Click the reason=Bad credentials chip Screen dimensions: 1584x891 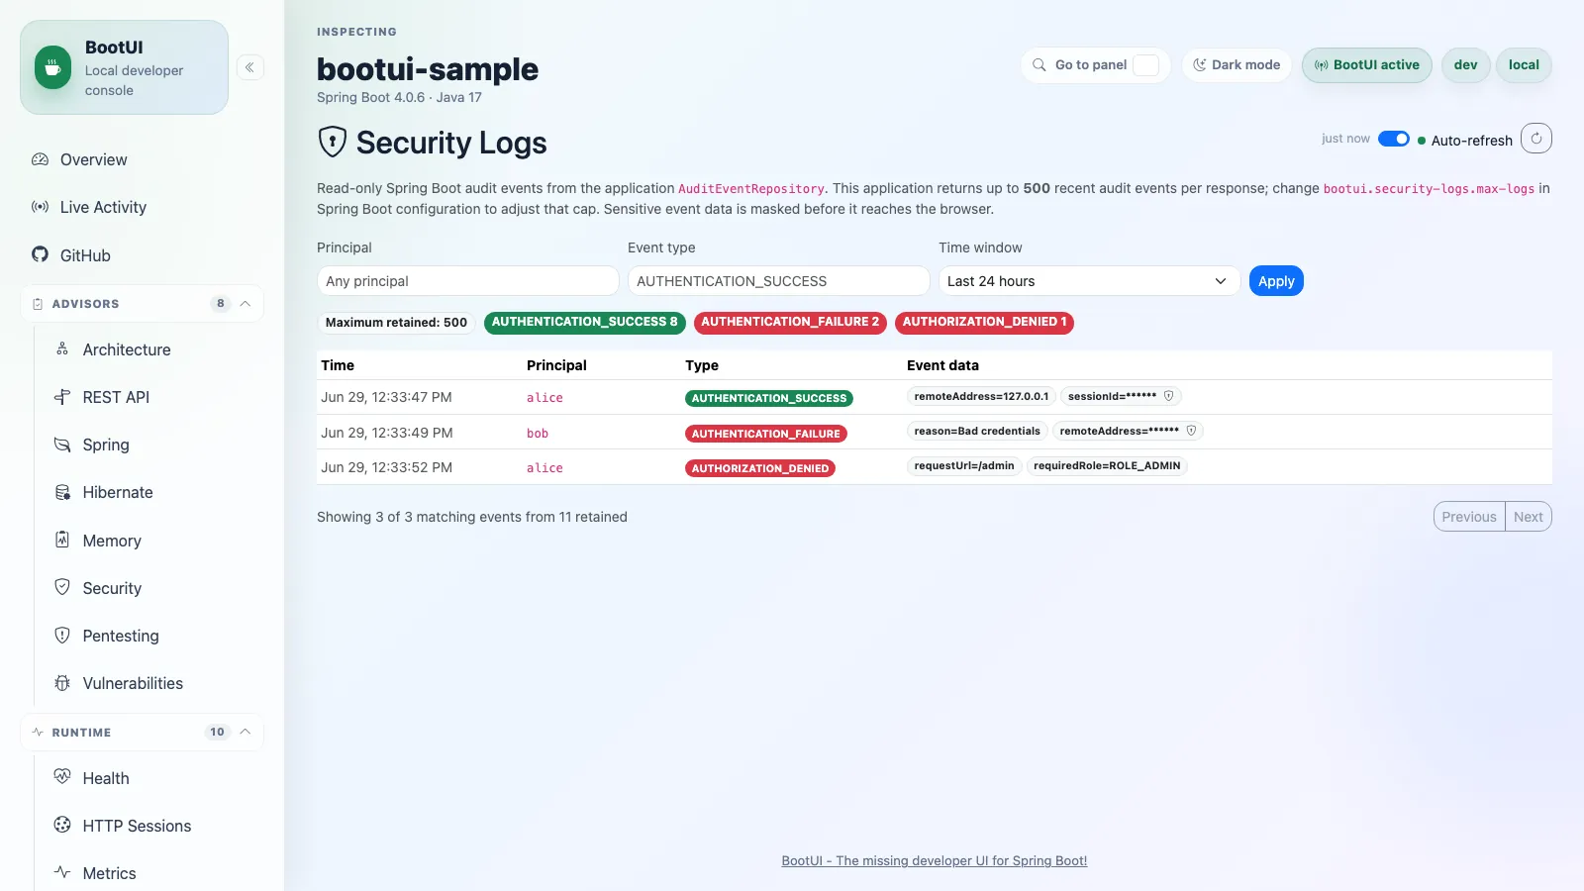tap(977, 432)
